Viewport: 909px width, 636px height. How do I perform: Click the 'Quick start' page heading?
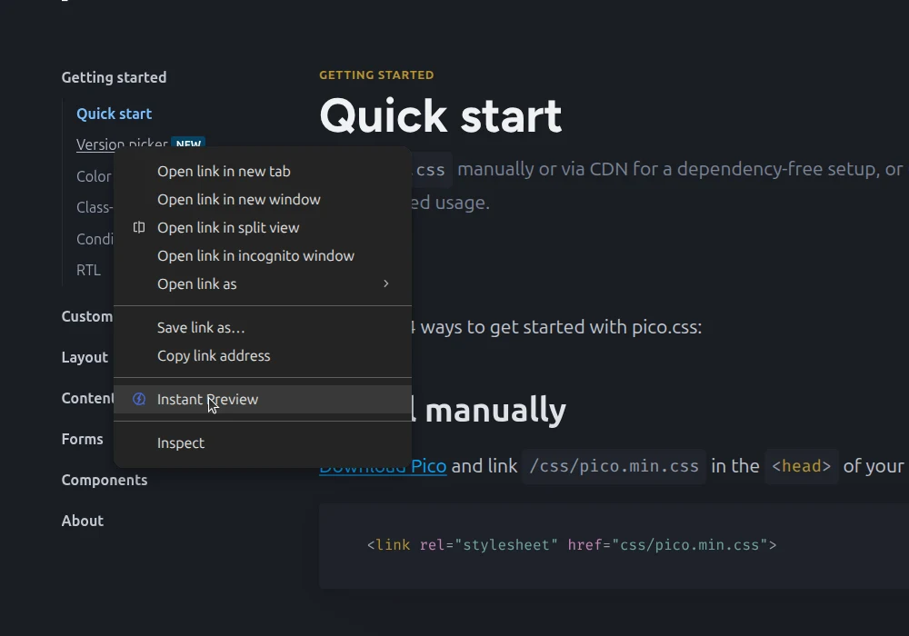point(441,116)
